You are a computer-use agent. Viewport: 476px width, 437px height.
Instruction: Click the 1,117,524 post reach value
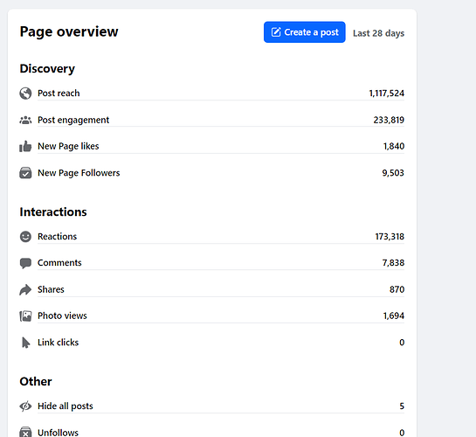tap(386, 94)
